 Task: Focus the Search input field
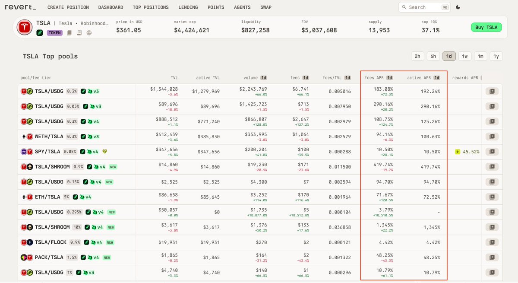coord(423,7)
